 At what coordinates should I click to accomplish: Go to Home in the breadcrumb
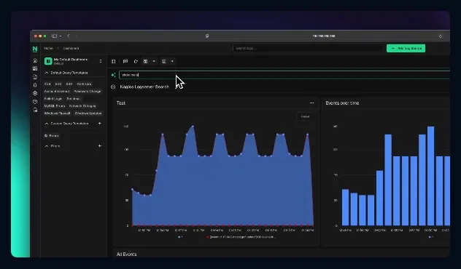tap(49, 49)
